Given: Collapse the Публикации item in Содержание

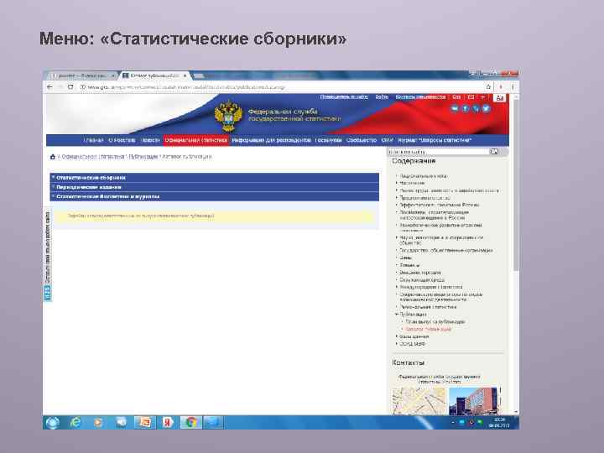Looking at the screenshot, I should (x=396, y=315).
